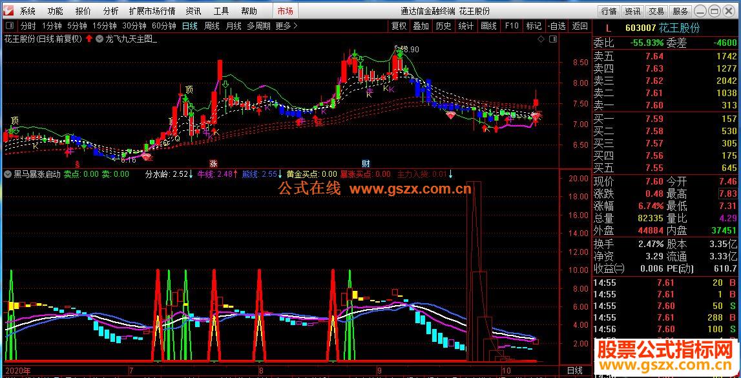The height and width of the screenshot is (378, 741).
Task: Click the 日线 label at chart bottom right
Action: pyautogui.click(x=575, y=371)
